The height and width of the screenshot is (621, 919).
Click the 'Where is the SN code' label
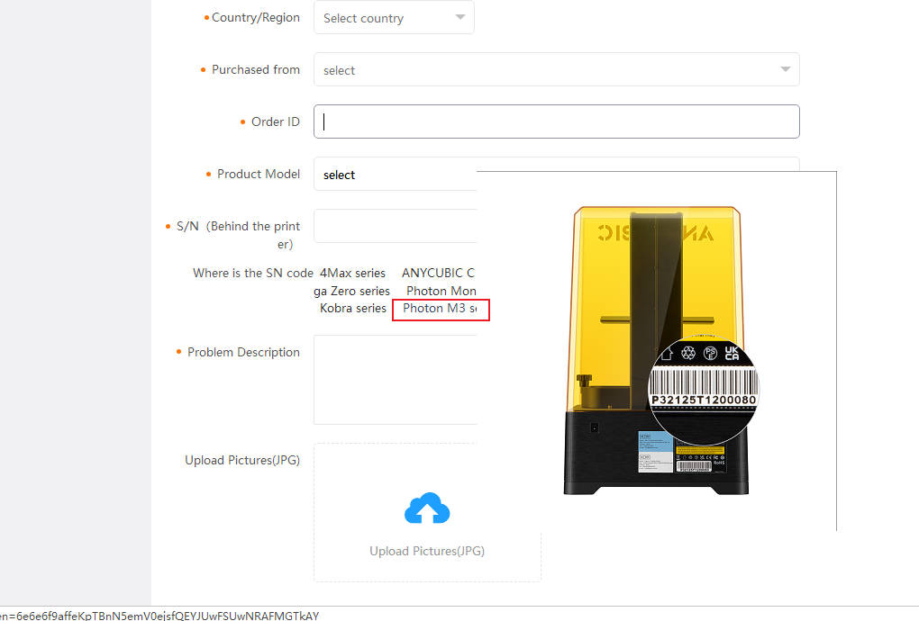click(x=252, y=274)
